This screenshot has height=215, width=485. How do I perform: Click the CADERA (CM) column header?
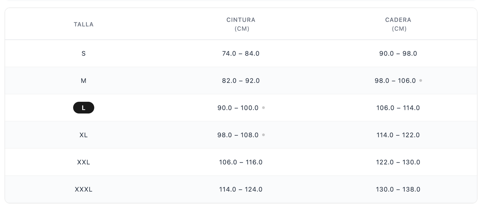(398, 24)
